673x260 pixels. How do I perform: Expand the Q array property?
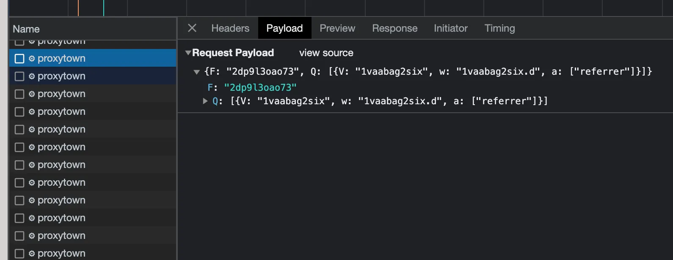click(205, 101)
